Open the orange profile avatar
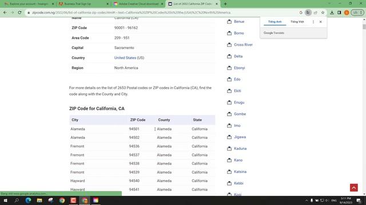Viewport: 366px width, 205px height. click(347, 13)
